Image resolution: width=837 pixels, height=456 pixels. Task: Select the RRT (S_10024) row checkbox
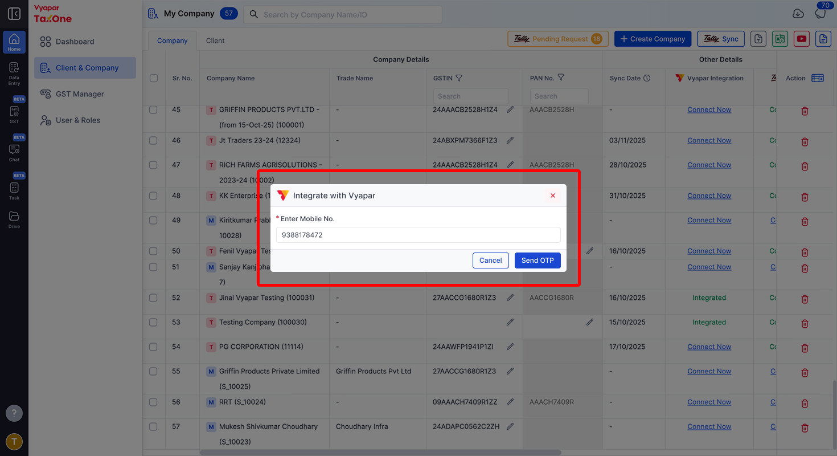(x=153, y=402)
